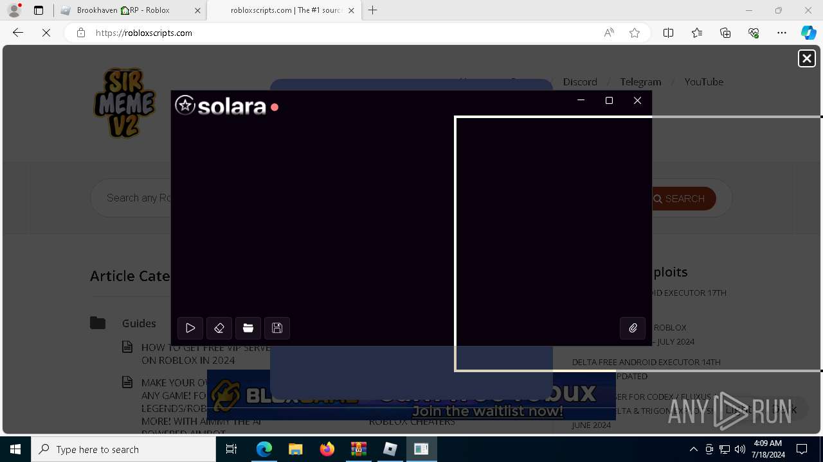This screenshot has width=823, height=462.
Task: Open the network icon in the tray
Action: [725, 449]
